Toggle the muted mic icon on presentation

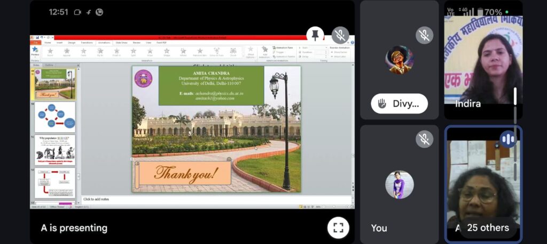click(340, 35)
